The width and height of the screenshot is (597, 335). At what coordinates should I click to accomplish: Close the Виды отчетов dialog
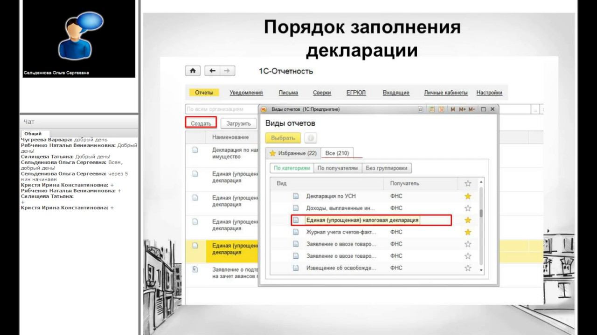(493, 109)
